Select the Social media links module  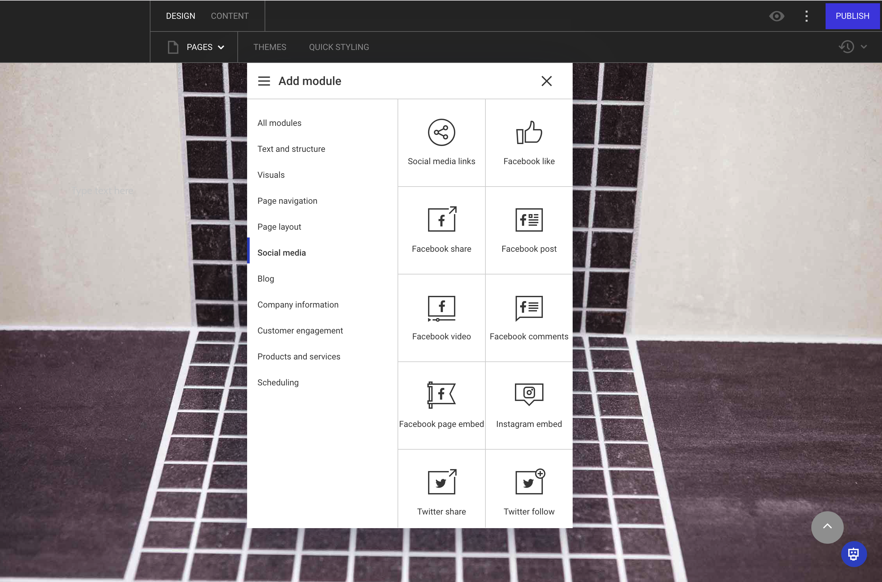(x=441, y=142)
